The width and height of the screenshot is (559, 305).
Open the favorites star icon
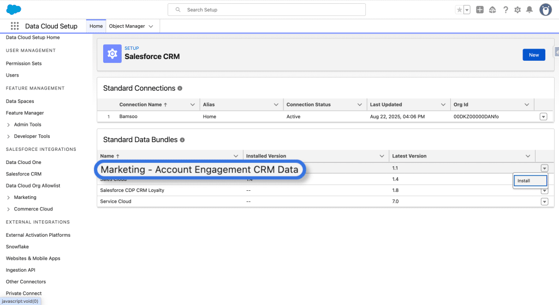(460, 10)
